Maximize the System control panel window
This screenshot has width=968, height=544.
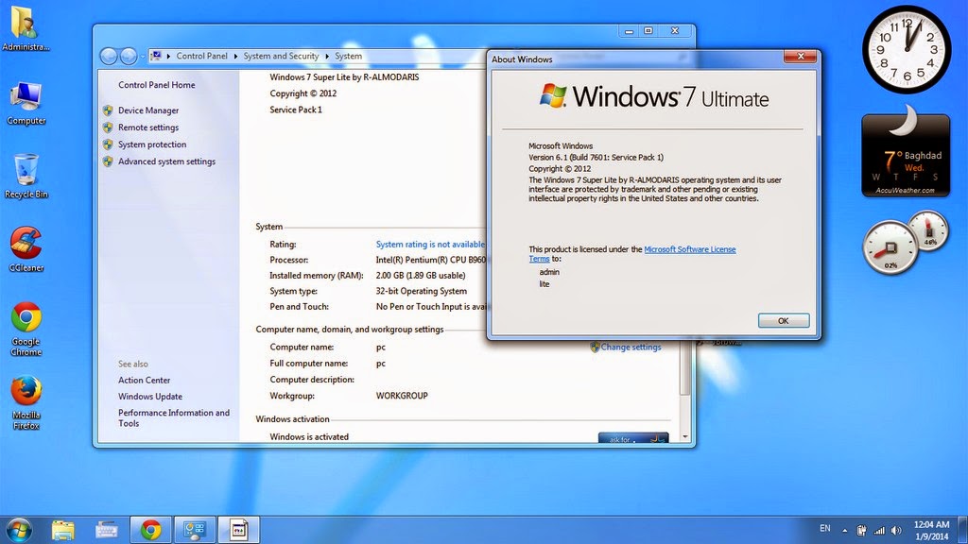(648, 30)
